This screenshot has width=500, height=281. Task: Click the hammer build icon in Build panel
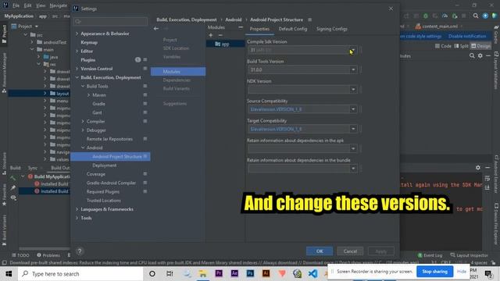tap(13, 178)
